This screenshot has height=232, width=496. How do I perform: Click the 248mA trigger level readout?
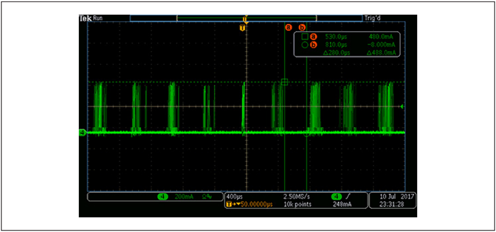click(x=342, y=204)
